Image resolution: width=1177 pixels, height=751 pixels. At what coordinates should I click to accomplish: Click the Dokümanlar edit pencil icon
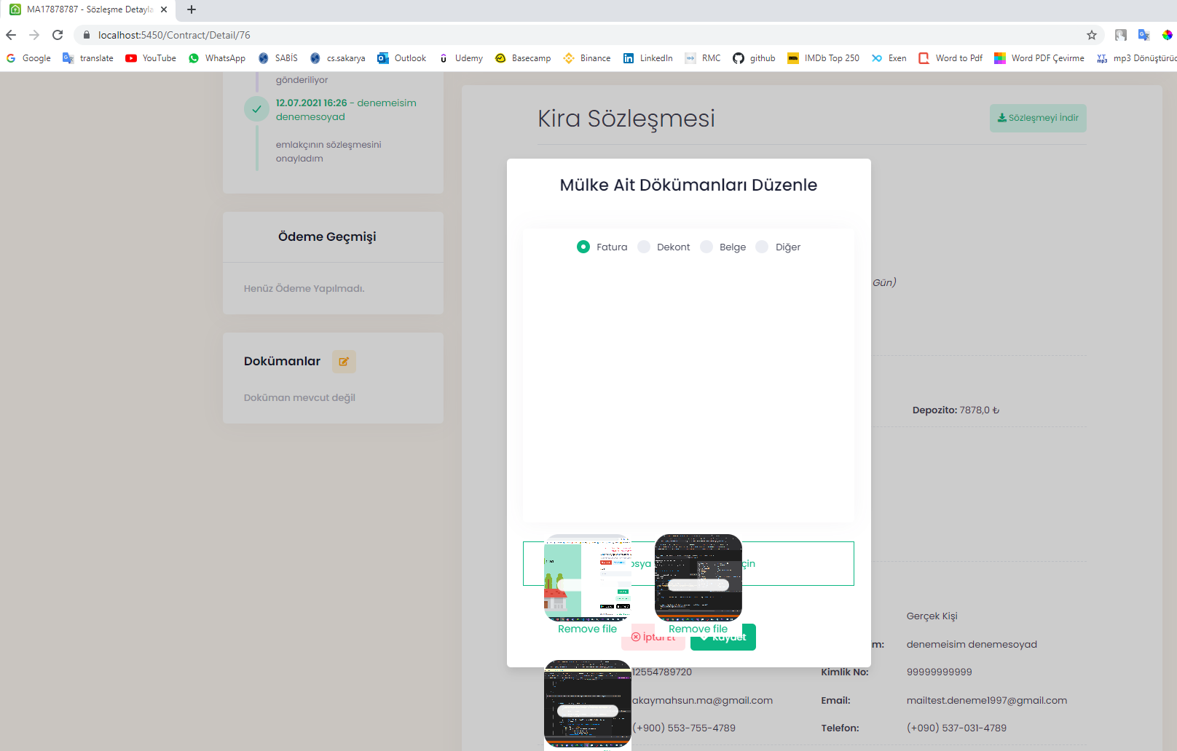coord(344,362)
